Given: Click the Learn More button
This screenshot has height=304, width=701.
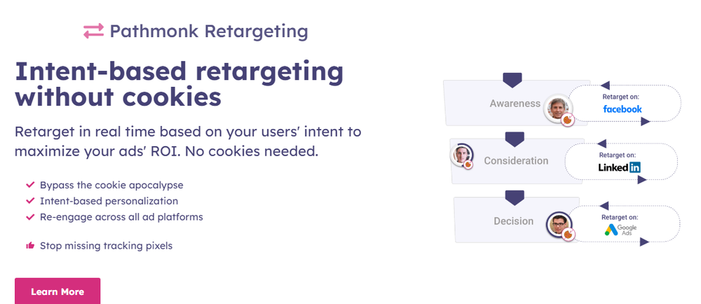Looking at the screenshot, I should (57, 291).
